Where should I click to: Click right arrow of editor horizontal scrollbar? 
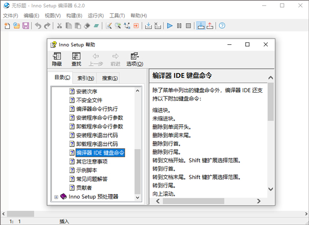click(306, 214)
